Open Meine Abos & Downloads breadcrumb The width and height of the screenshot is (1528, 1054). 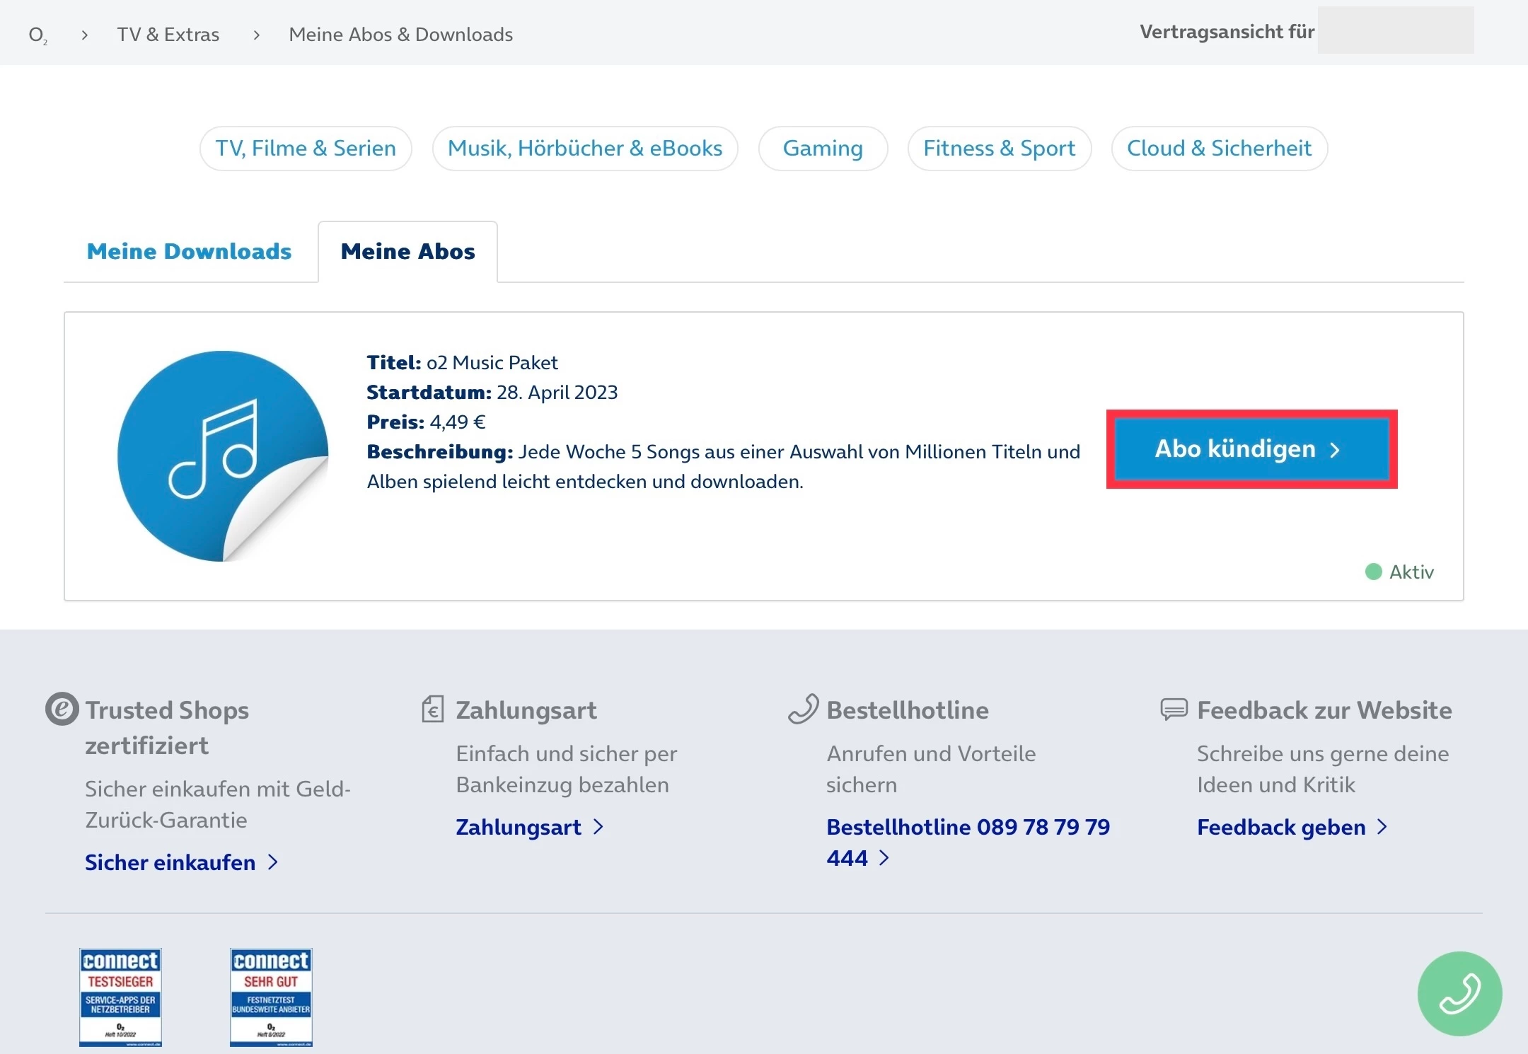coord(400,35)
